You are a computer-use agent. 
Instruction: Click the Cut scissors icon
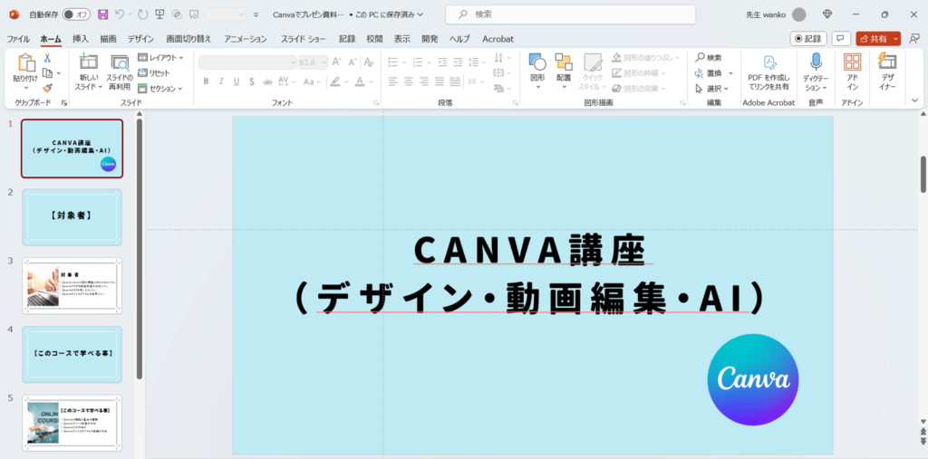[47, 58]
